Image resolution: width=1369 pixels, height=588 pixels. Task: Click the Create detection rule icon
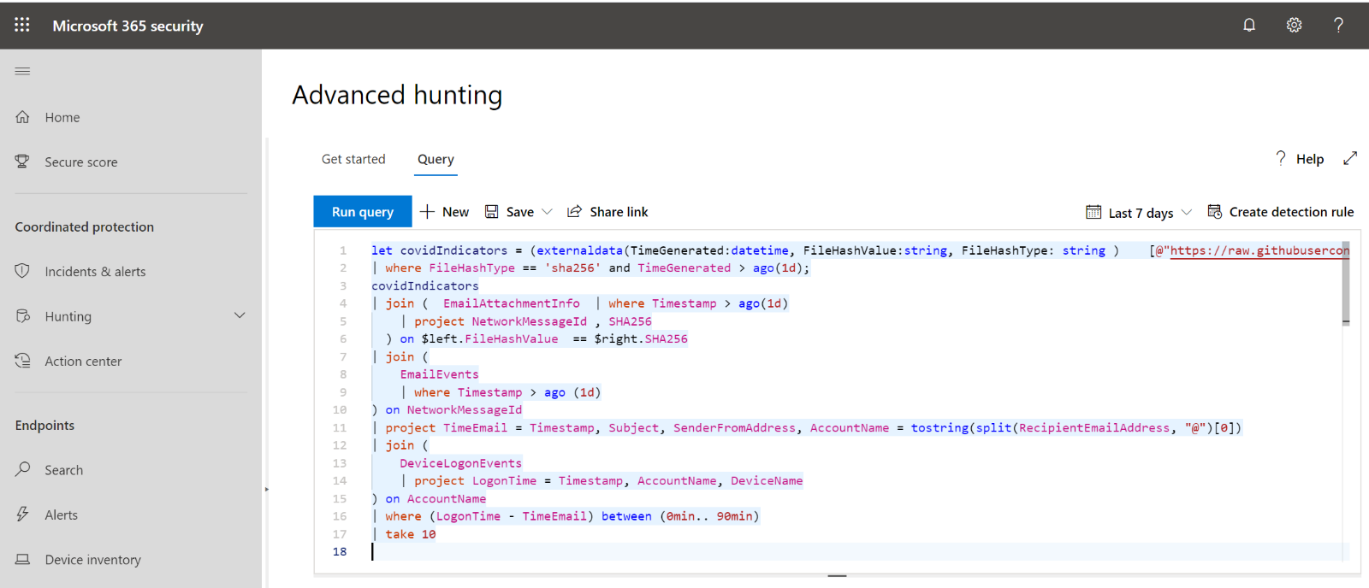coord(1214,211)
